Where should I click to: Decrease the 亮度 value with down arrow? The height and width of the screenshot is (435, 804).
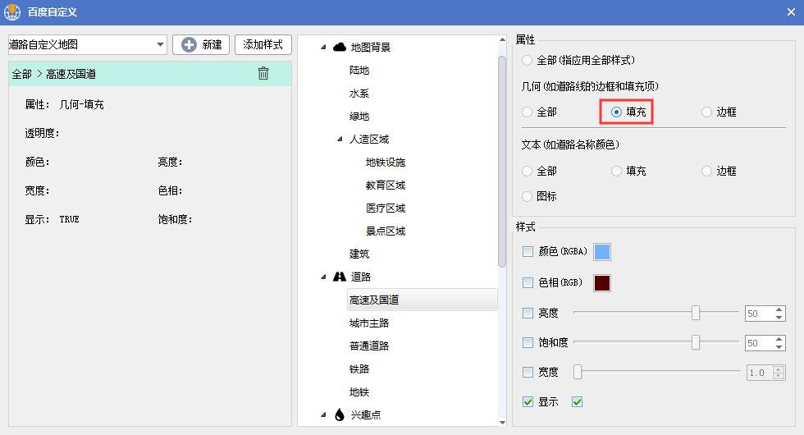779,317
